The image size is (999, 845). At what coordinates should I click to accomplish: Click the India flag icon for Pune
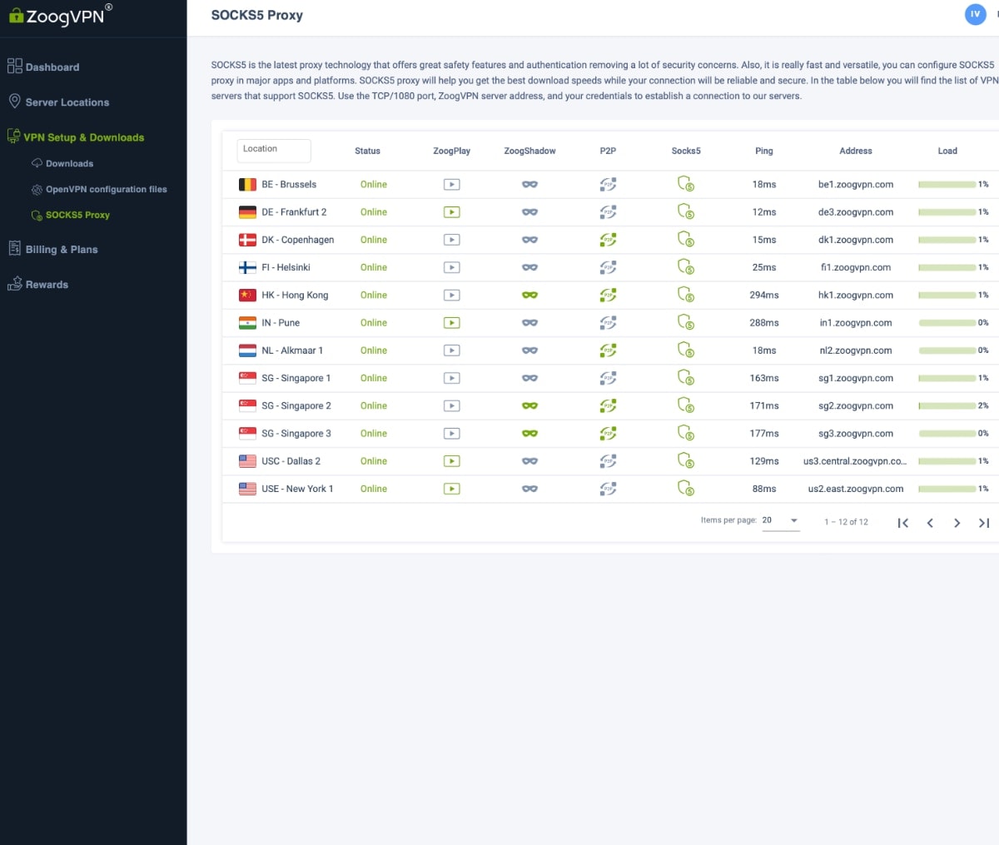(x=247, y=323)
